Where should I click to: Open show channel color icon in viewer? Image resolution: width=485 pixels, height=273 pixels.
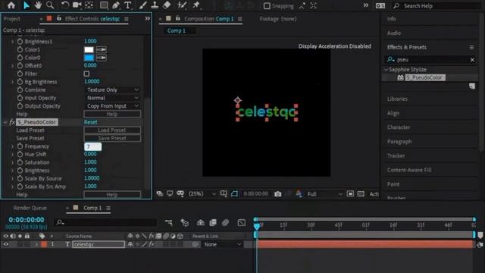tap(299, 194)
